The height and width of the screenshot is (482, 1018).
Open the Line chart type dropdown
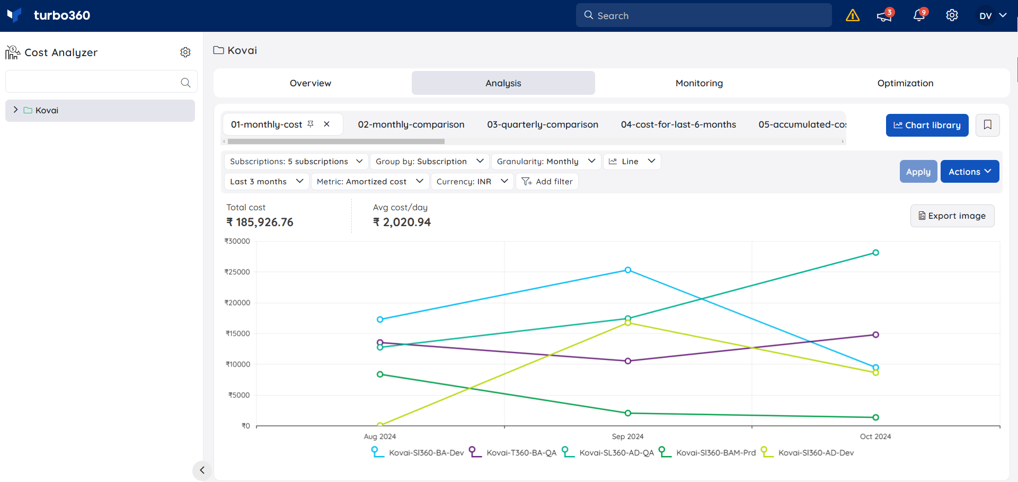[632, 161]
